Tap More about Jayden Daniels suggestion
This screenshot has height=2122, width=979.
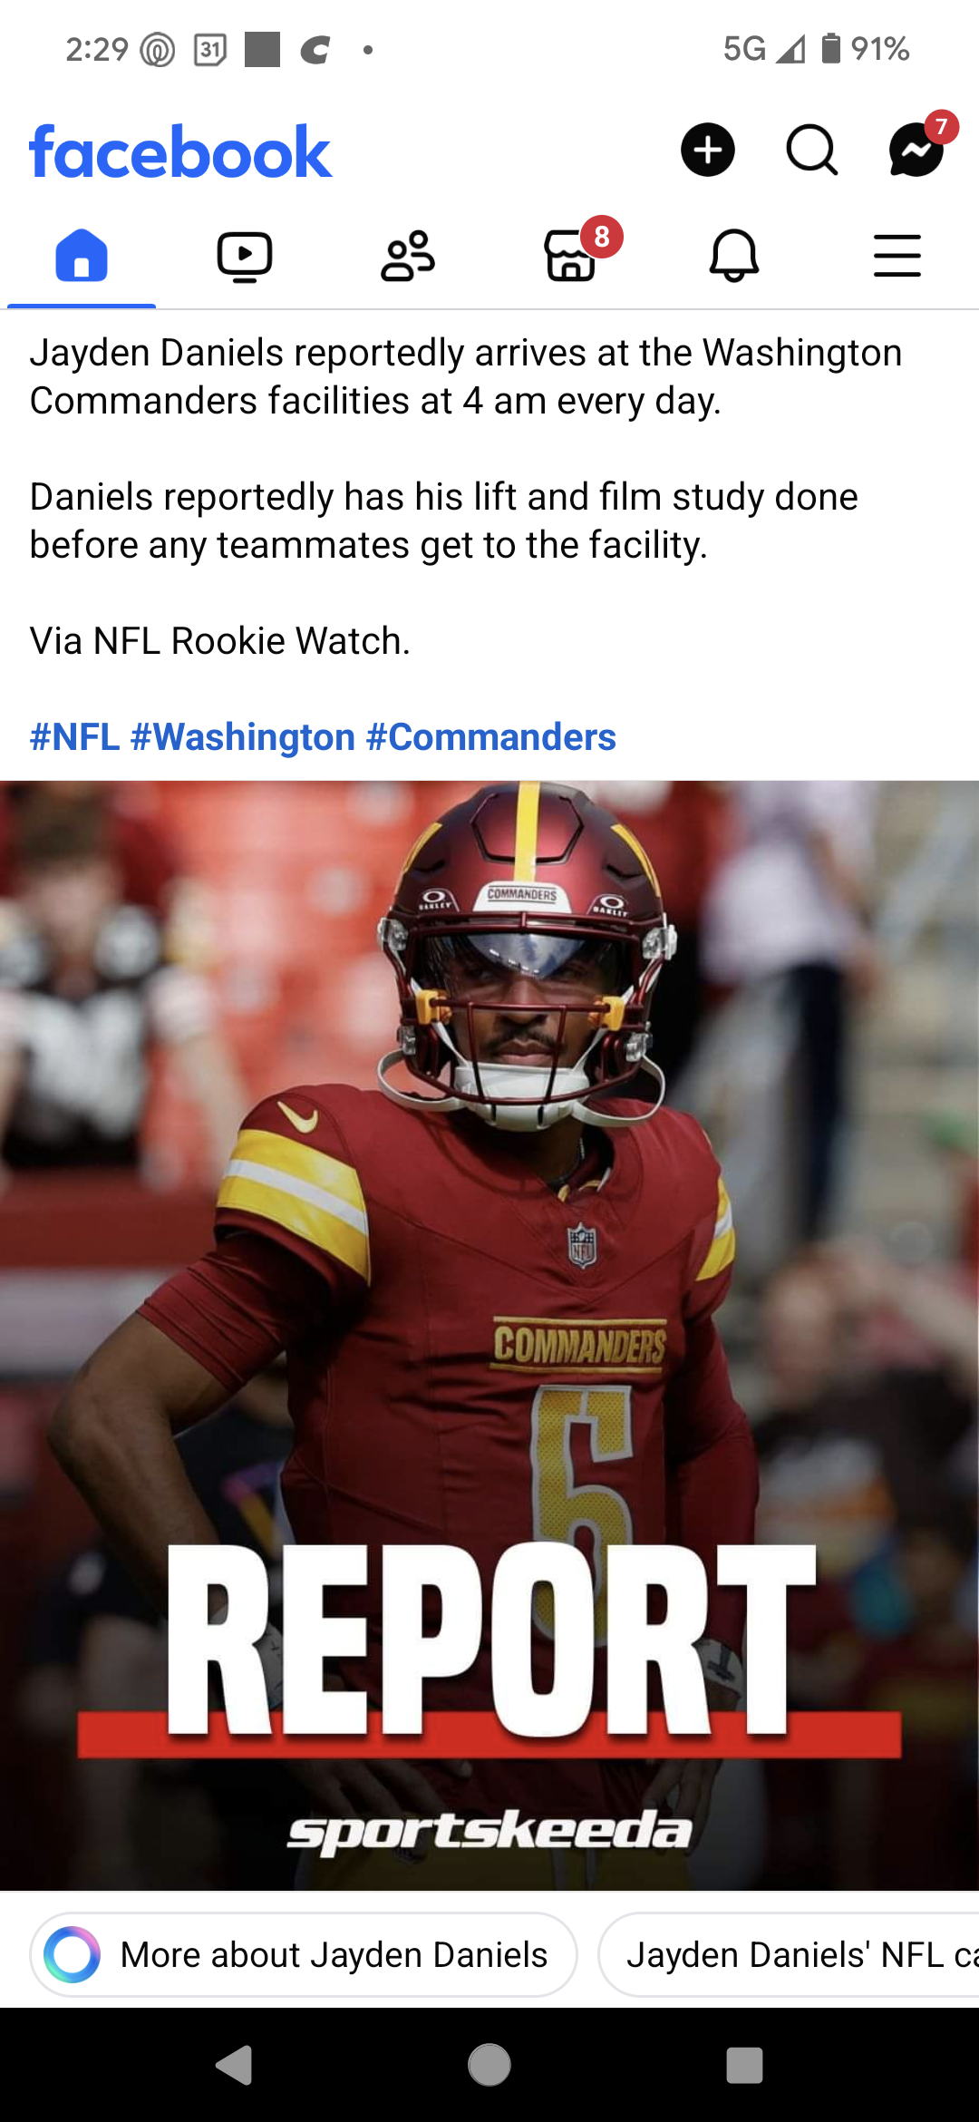point(304,1954)
